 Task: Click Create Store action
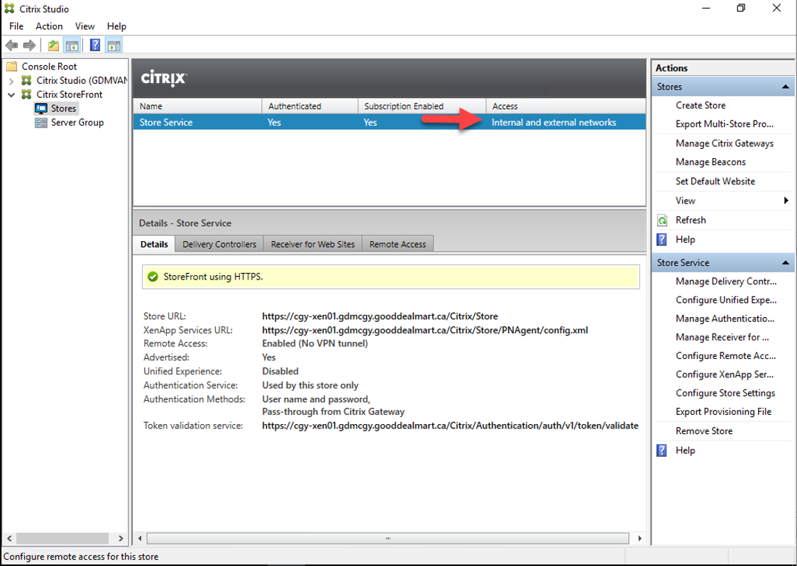(x=700, y=105)
